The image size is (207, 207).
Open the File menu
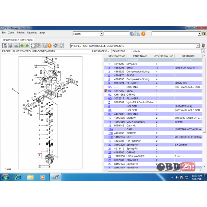(x=3, y=33)
